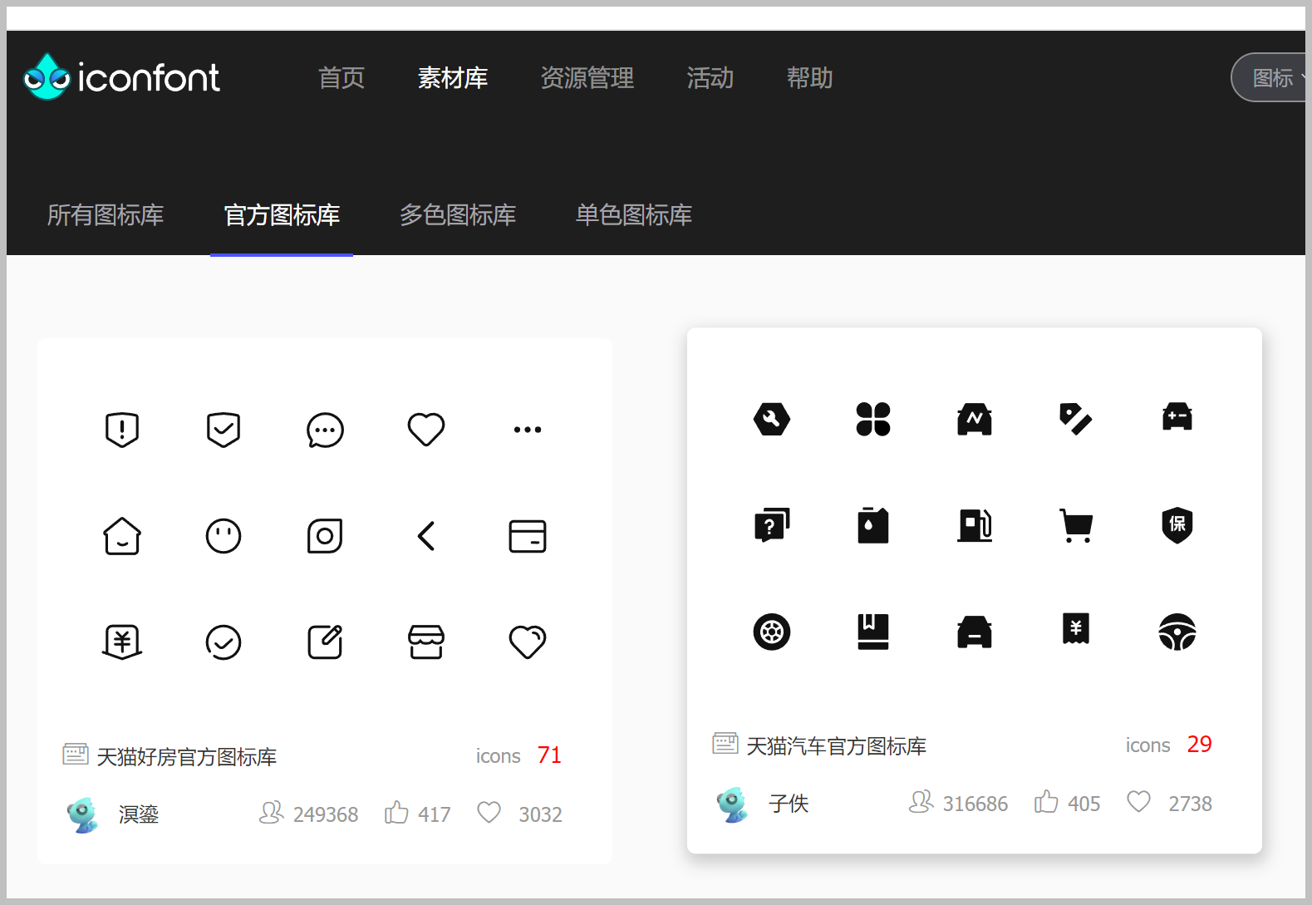Open 天猫汽车官方图标库 library title
This screenshot has width=1312, height=905.
coord(837,746)
